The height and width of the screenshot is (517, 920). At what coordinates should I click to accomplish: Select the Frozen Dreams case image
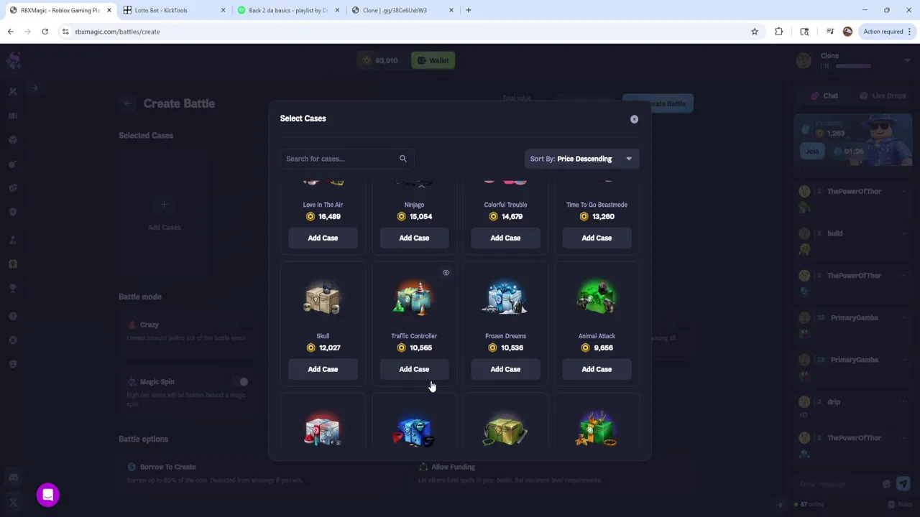(505, 298)
